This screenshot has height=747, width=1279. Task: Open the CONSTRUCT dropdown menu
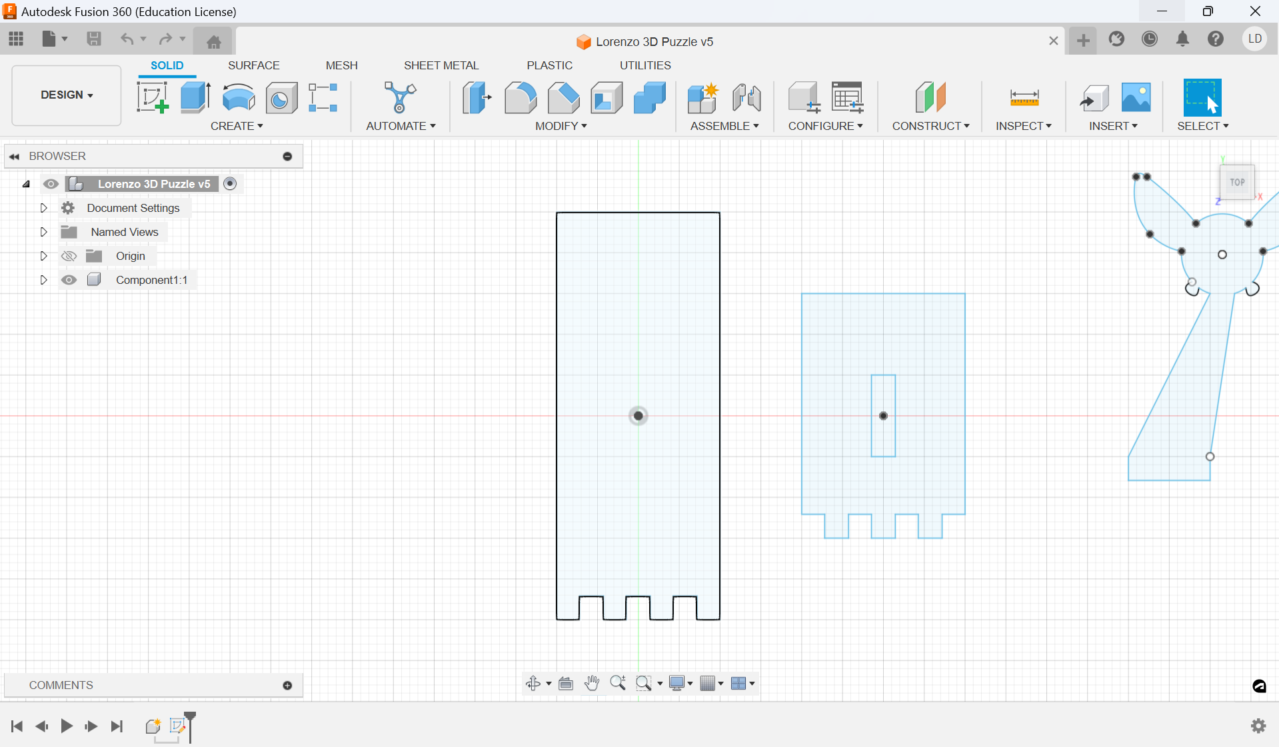(931, 126)
